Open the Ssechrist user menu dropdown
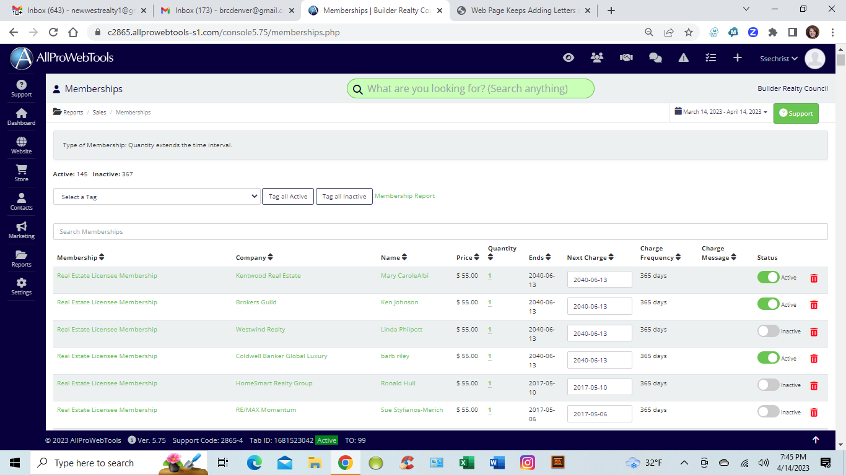Screen dimensions: 846x475 click(779, 59)
